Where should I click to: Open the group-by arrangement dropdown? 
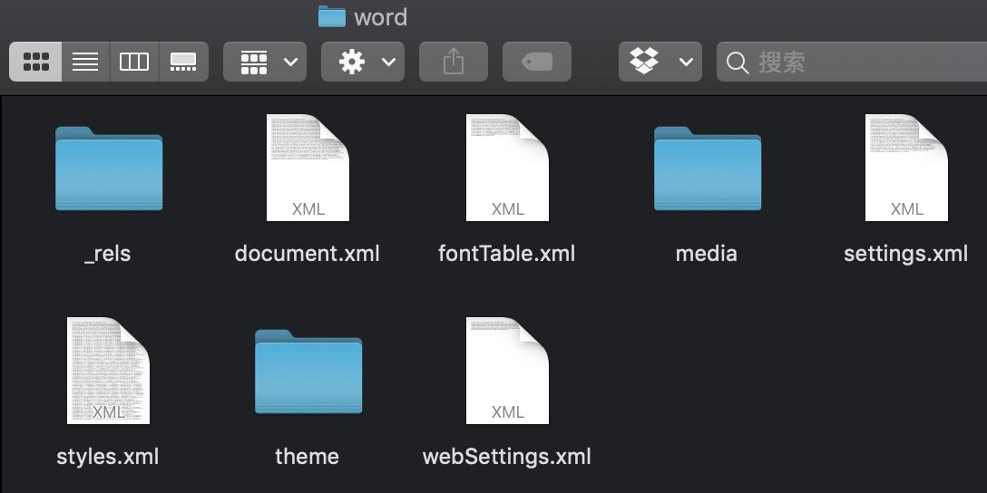coord(265,62)
